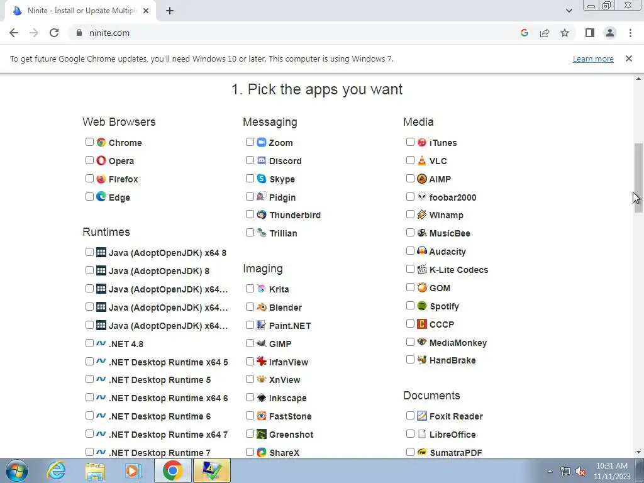Click the GOM label text

(440, 288)
